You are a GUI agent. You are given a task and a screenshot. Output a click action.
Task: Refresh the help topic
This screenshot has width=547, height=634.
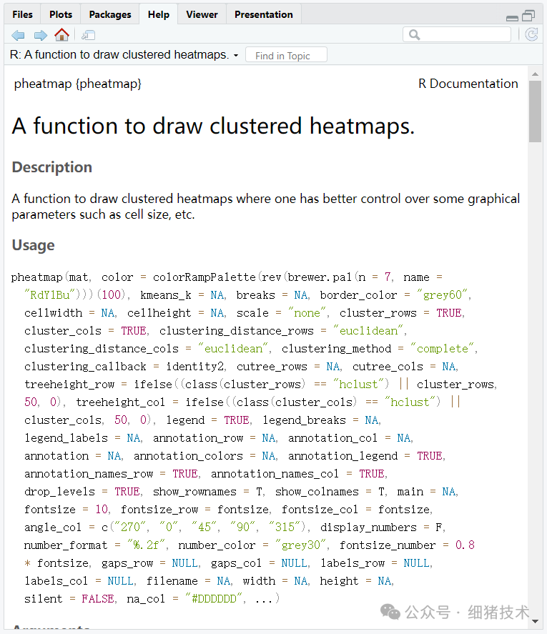(531, 34)
